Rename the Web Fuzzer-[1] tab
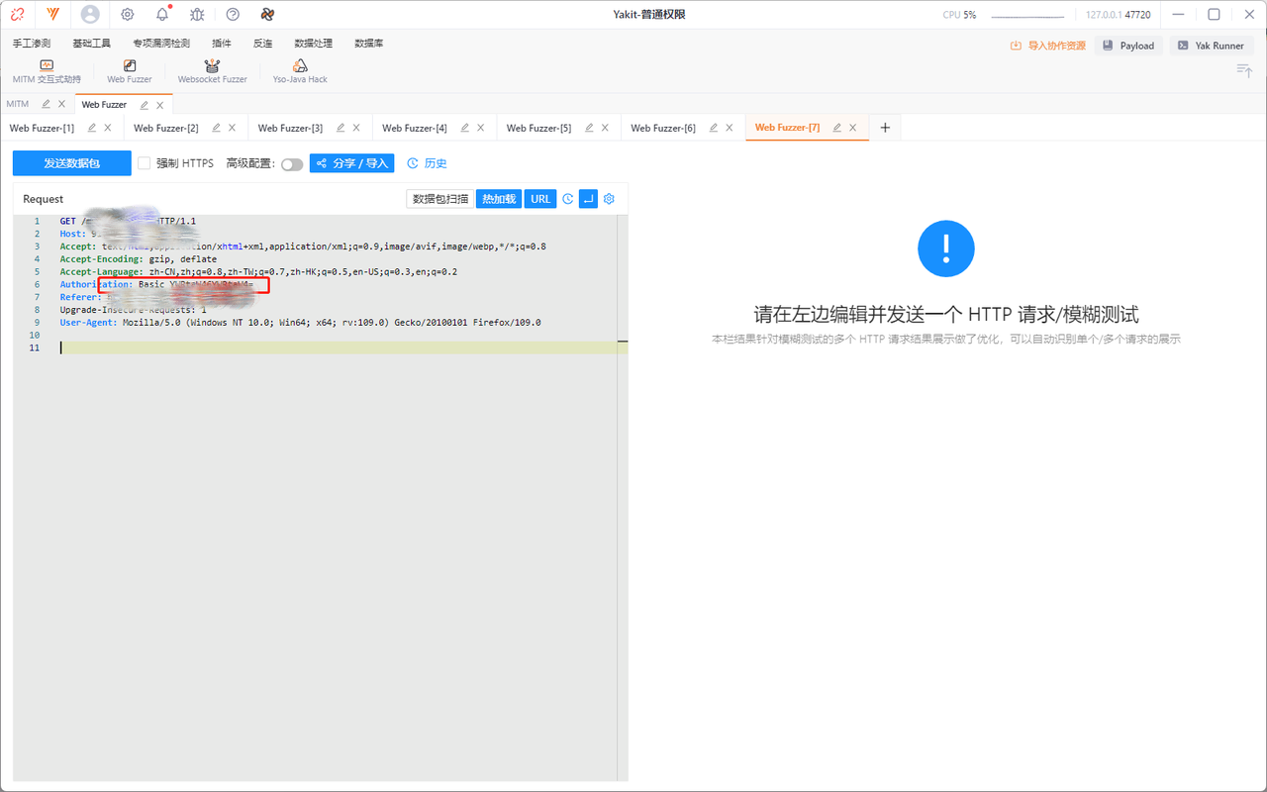1267x792 pixels. (x=92, y=128)
